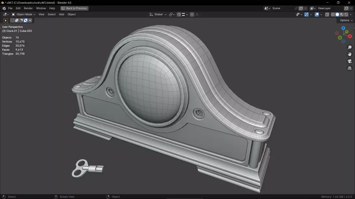Open the view layer browse icon

point(313,8)
